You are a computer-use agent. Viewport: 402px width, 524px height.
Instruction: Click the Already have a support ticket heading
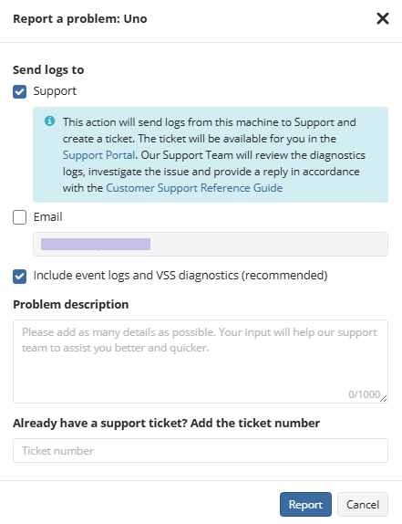pos(167,424)
